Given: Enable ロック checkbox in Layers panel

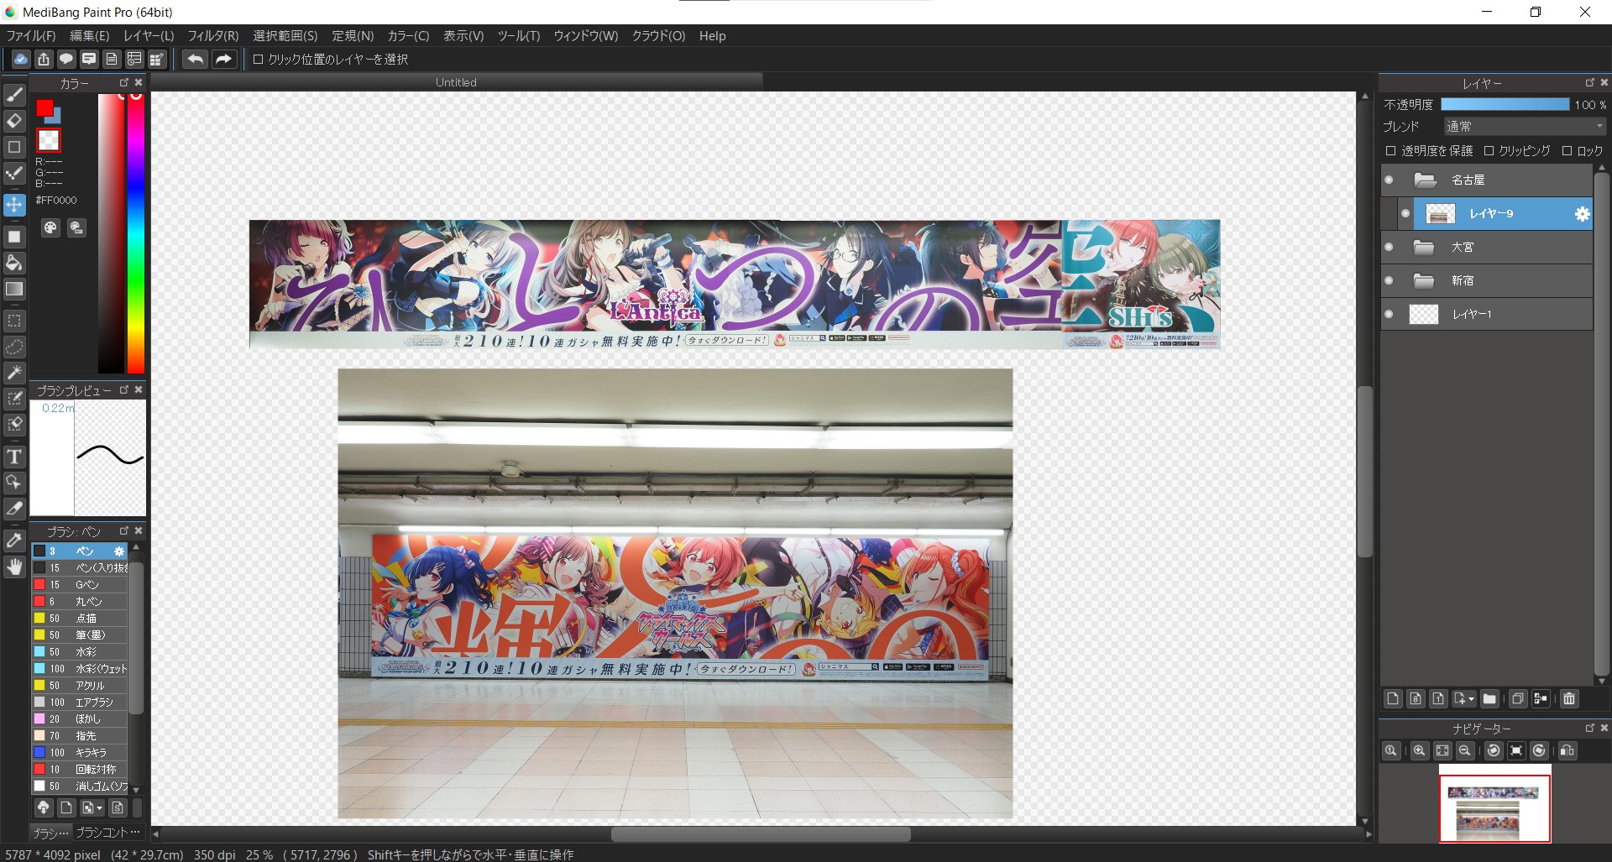Looking at the screenshot, I should click(x=1567, y=151).
